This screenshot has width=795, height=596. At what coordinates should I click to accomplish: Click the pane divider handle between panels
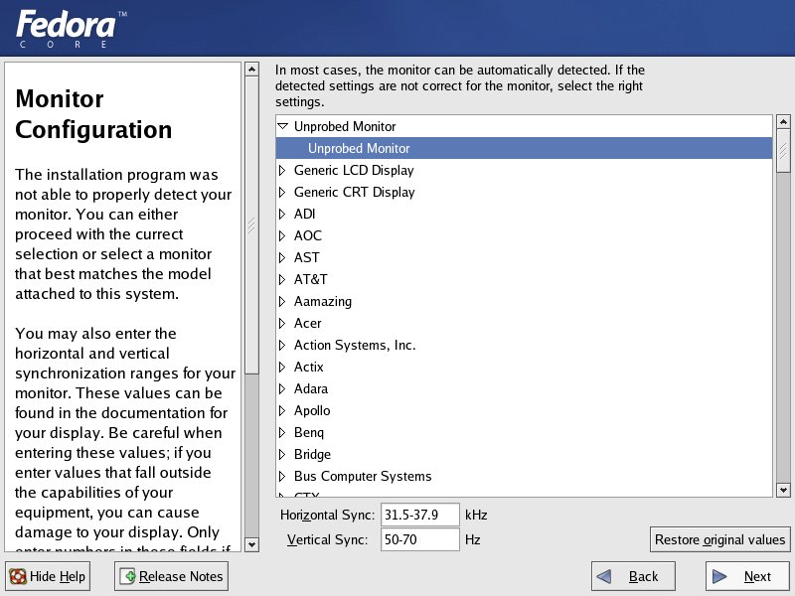[251, 223]
